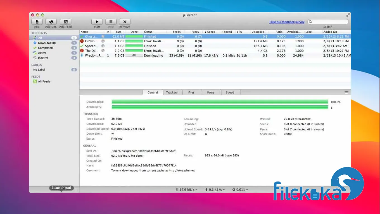Click the magnifier icon beside Ghosts torrent

[x=103, y=37]
